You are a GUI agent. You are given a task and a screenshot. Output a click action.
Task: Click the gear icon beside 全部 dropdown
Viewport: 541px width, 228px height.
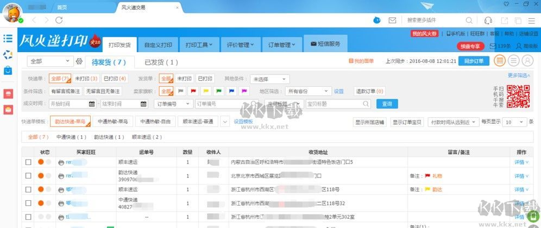pyautogui.click(x=79, y=61)
